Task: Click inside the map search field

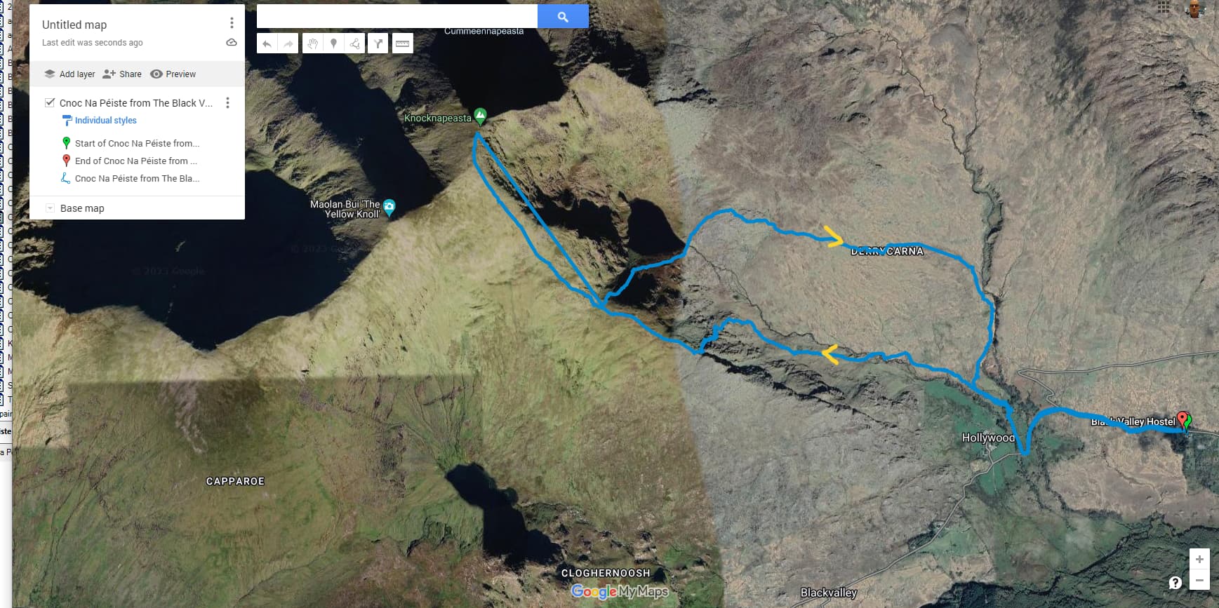Action: point(397,16)
